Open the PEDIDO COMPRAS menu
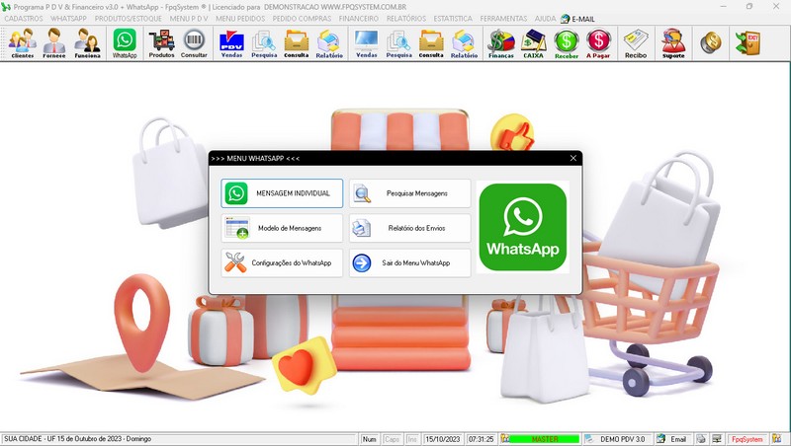The height and width of the screenshot is (446, 791). (302, 19)
